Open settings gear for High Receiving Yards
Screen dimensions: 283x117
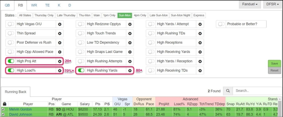pos(200,52)
